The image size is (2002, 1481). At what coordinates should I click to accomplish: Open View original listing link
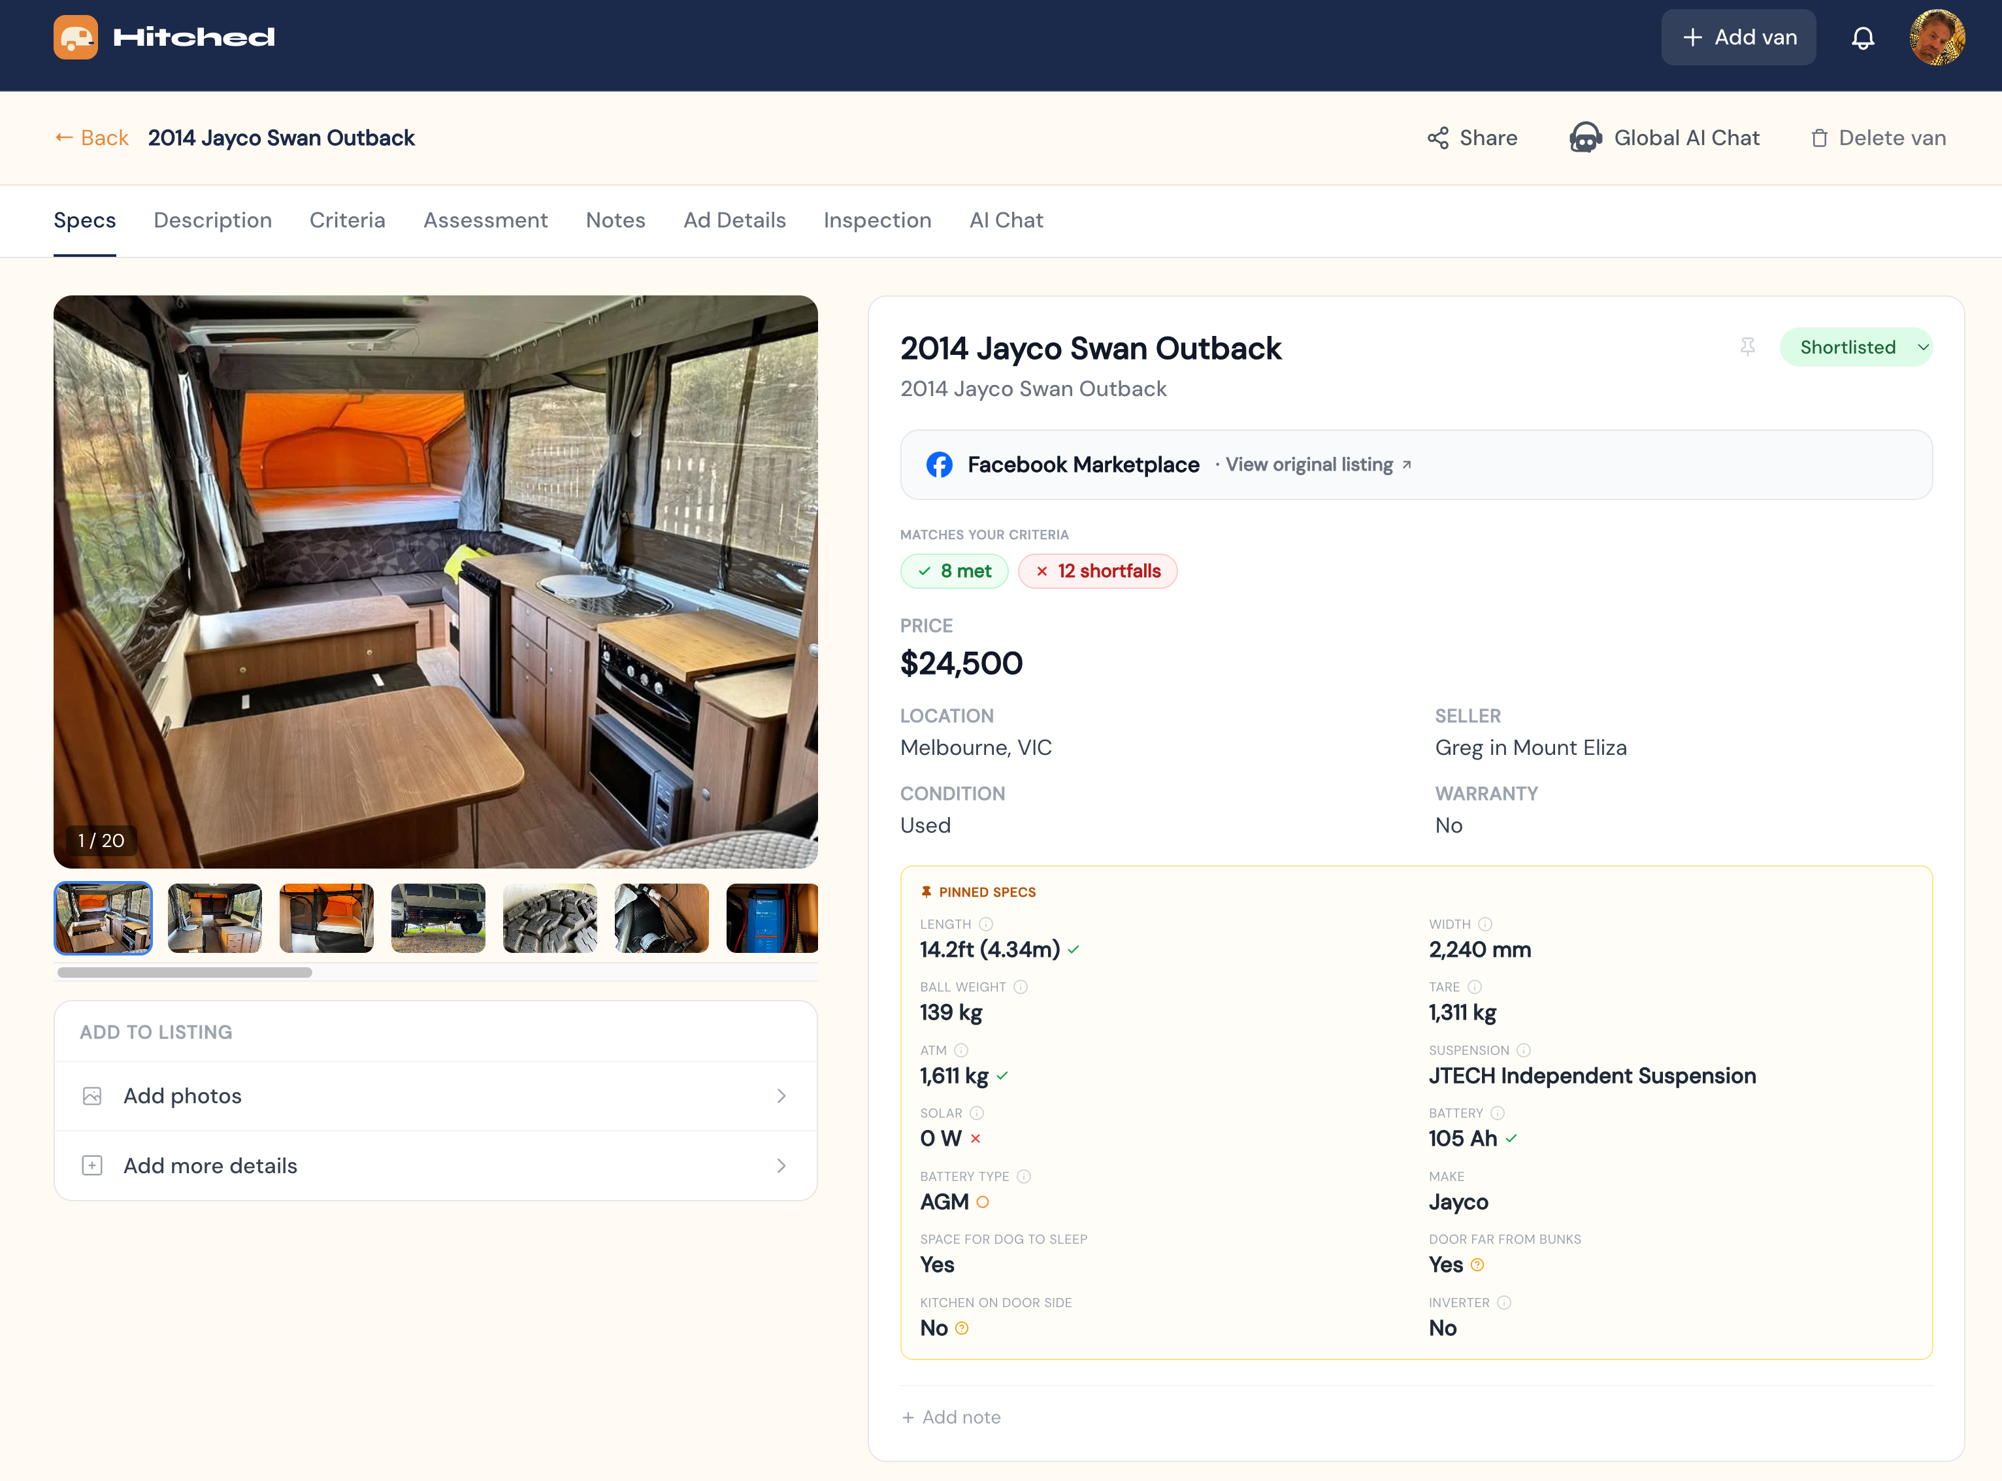click(1319, 465)
